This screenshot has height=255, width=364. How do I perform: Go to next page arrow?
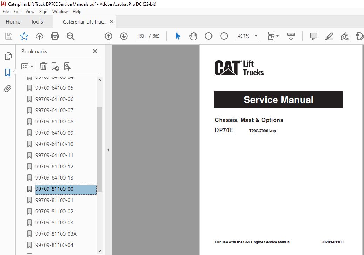[124, 36]
